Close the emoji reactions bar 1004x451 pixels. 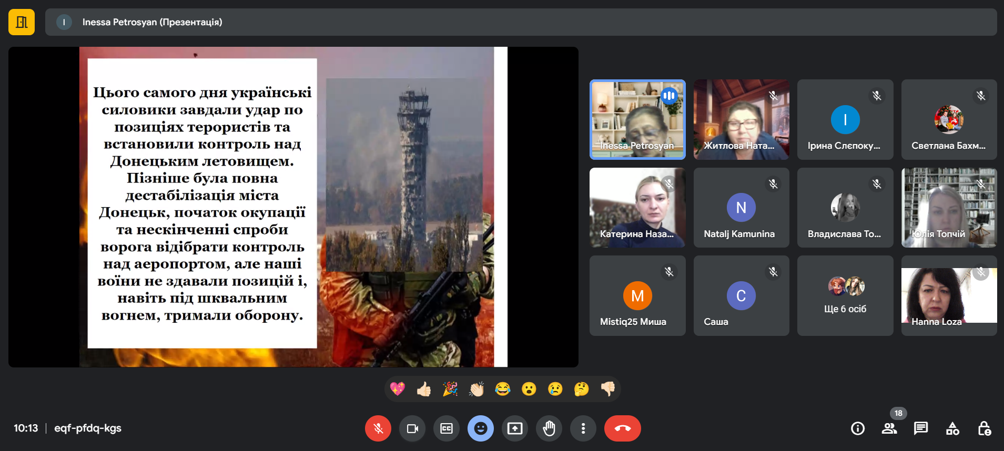pyautogui.click(x=480, y=428)
